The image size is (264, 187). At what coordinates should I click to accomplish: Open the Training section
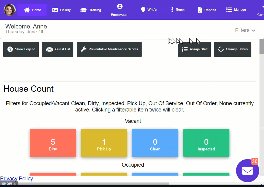coord(91,10)
